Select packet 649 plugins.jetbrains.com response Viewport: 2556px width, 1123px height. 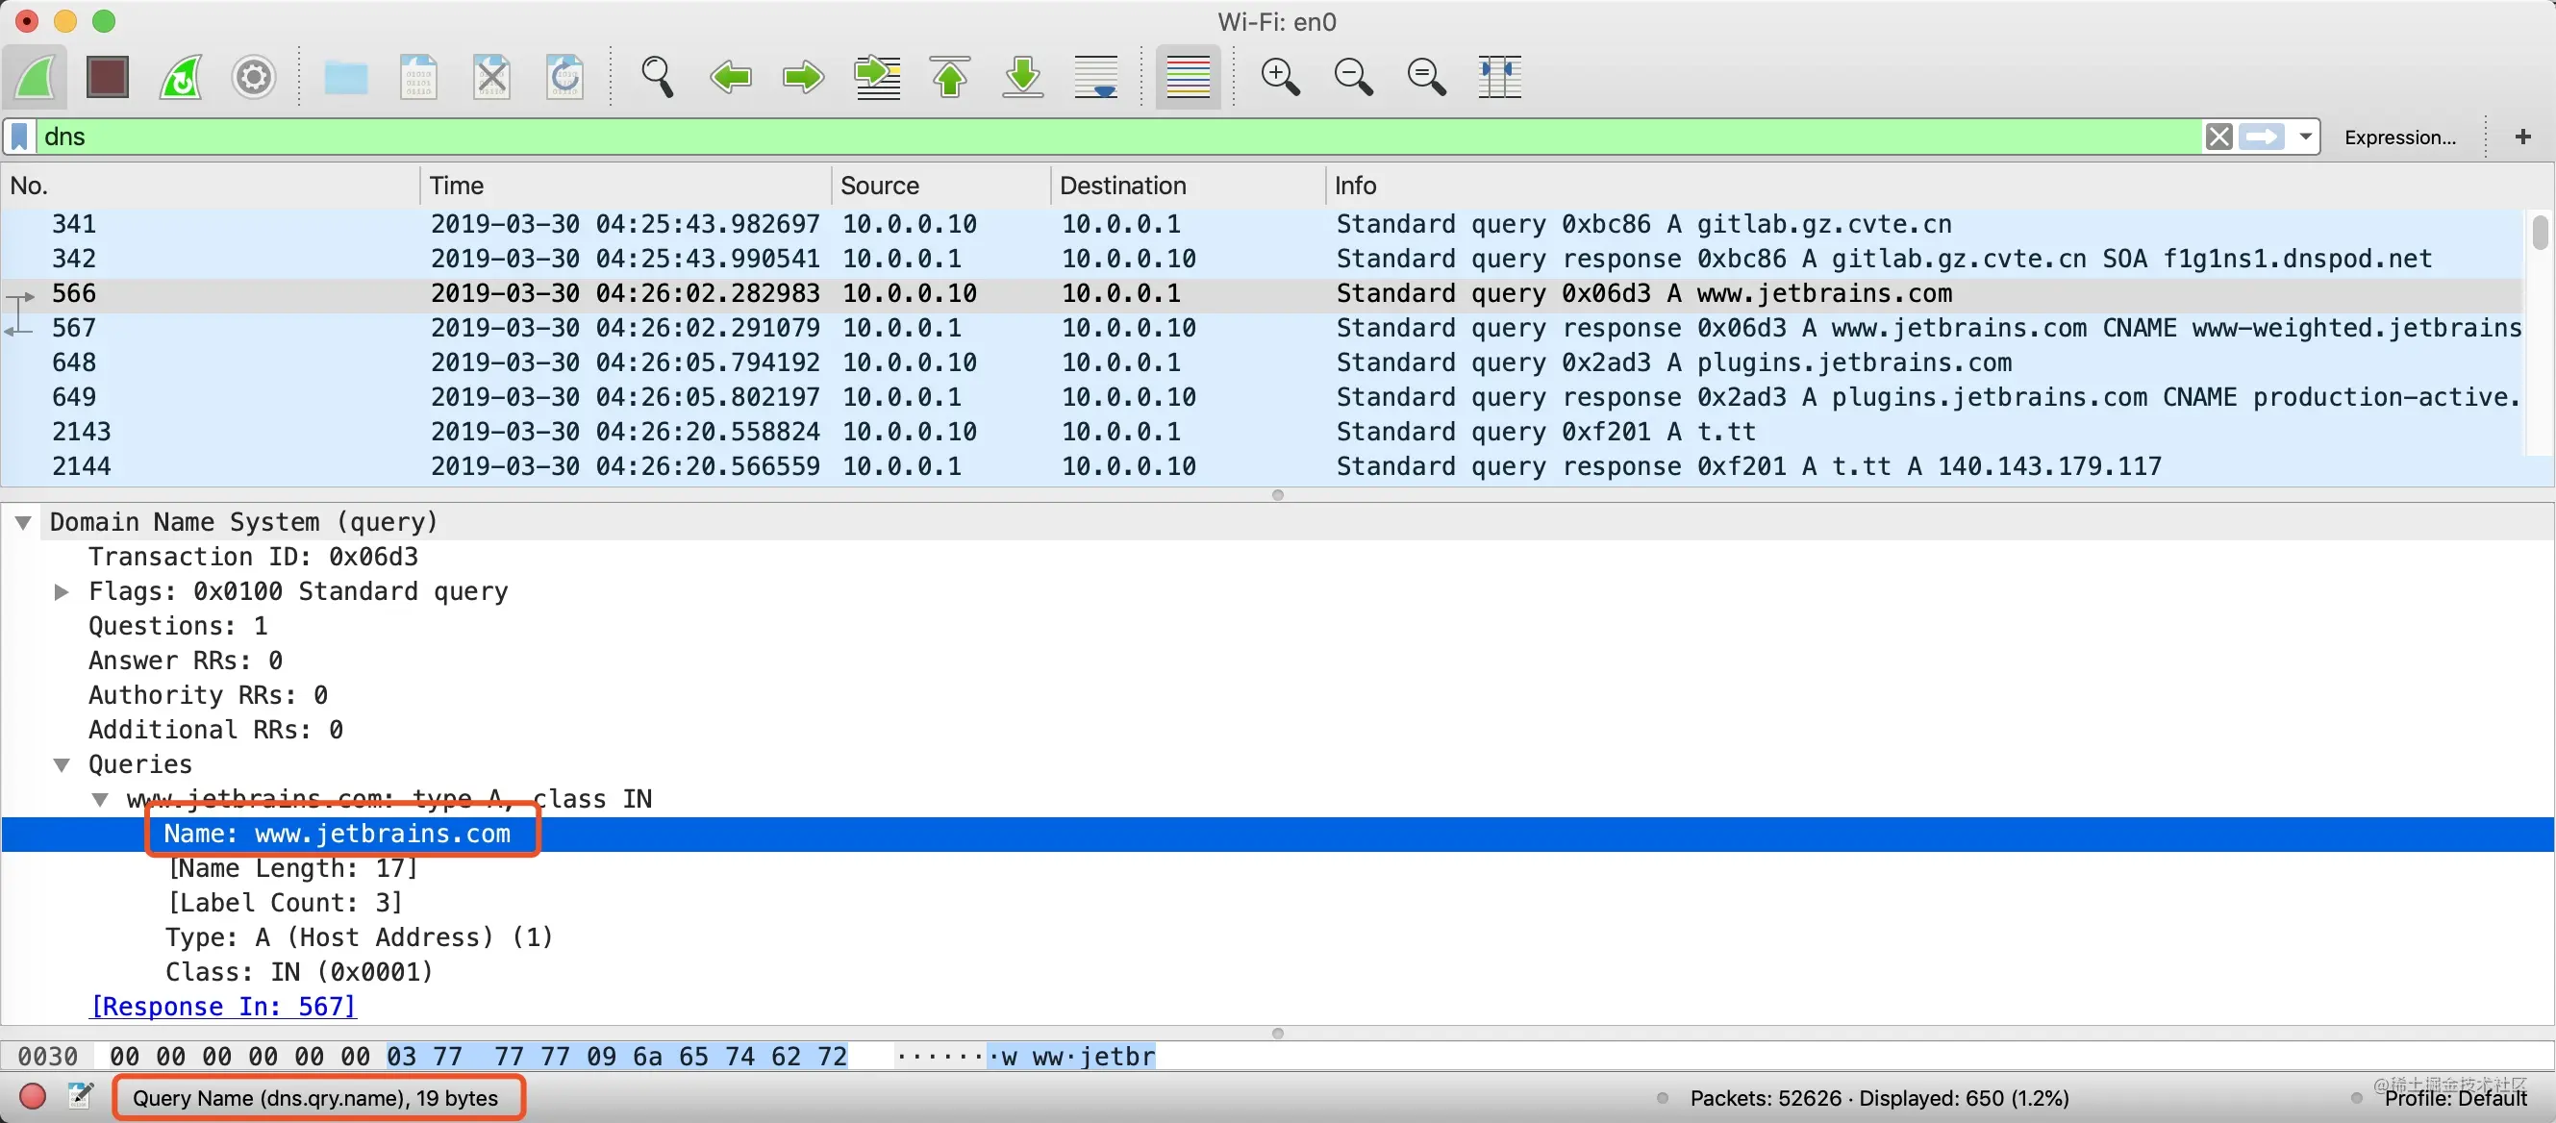coord(1262,398)
